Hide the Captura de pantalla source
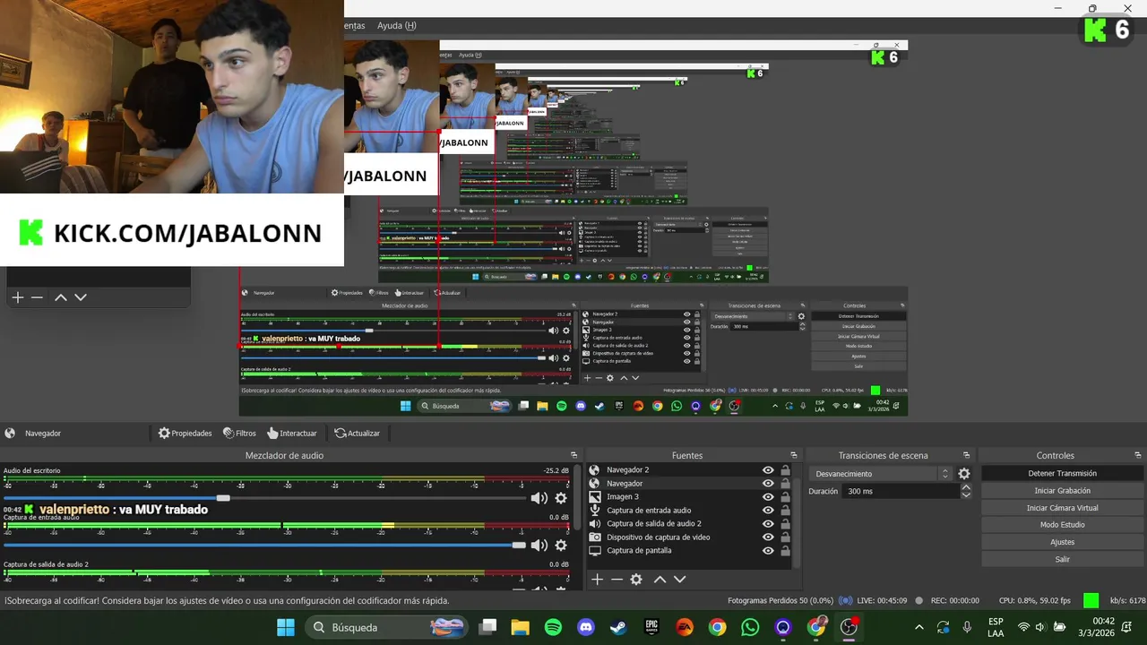This screenshot has width=1147, height=645. [x=768, y=551]
